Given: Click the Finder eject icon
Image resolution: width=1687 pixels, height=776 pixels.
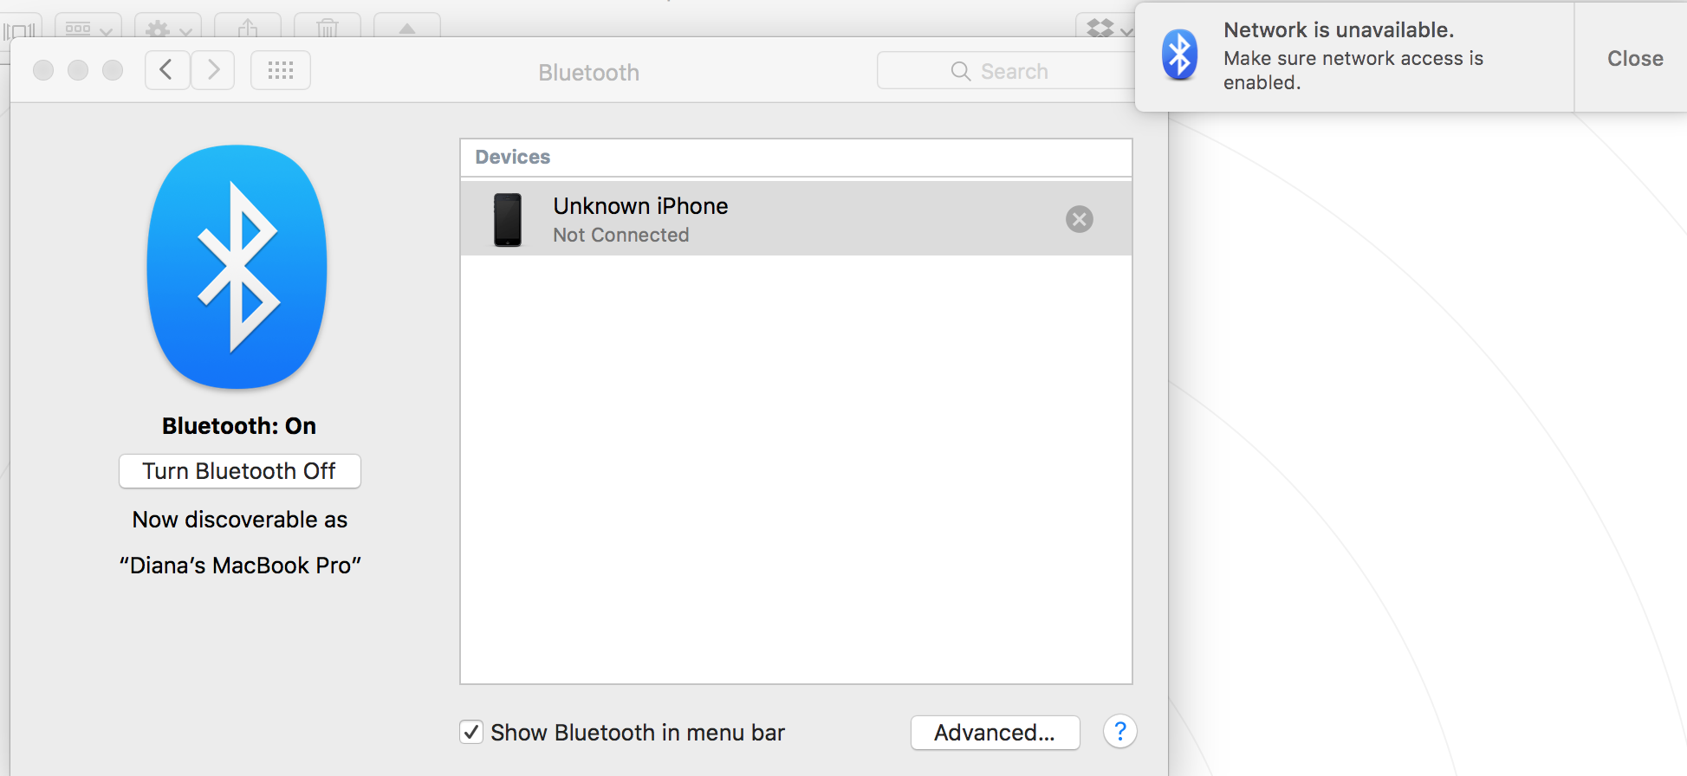Looking at the screenshot, I should tap(407, 27).
